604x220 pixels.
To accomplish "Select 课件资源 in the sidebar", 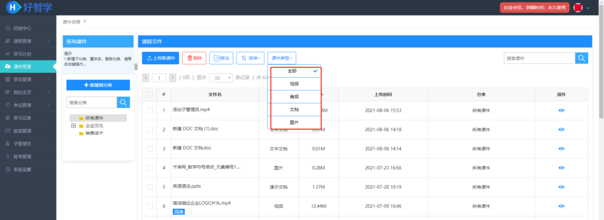I will point(28,66).
